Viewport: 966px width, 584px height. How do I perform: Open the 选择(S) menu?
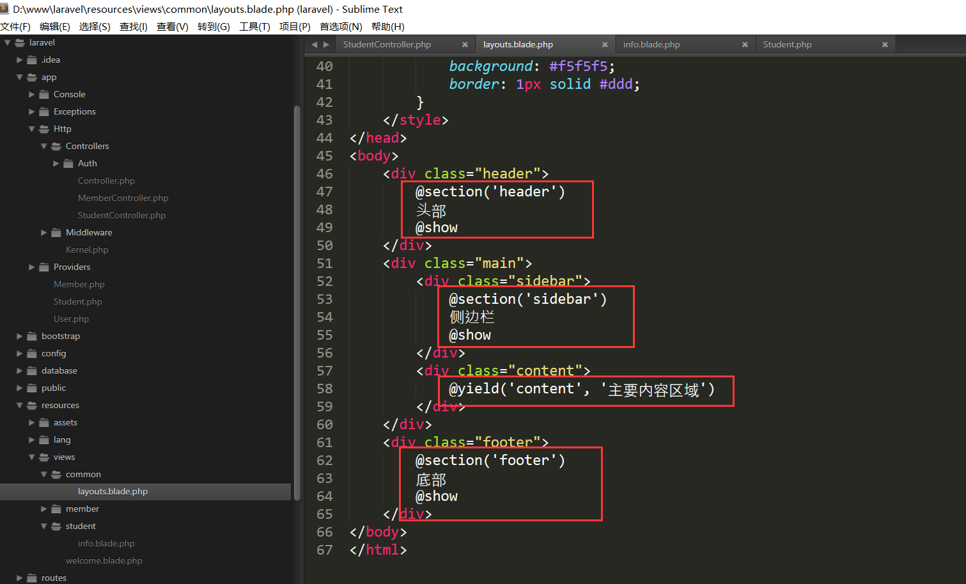coord(95,26)
